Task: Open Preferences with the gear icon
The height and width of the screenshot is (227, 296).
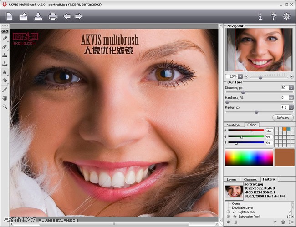Action: coord(286,17)
